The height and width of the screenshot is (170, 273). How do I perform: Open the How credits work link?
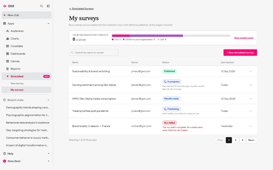(x=244, y=38)
